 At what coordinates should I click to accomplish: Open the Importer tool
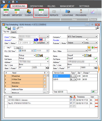[x=17, y=13]
